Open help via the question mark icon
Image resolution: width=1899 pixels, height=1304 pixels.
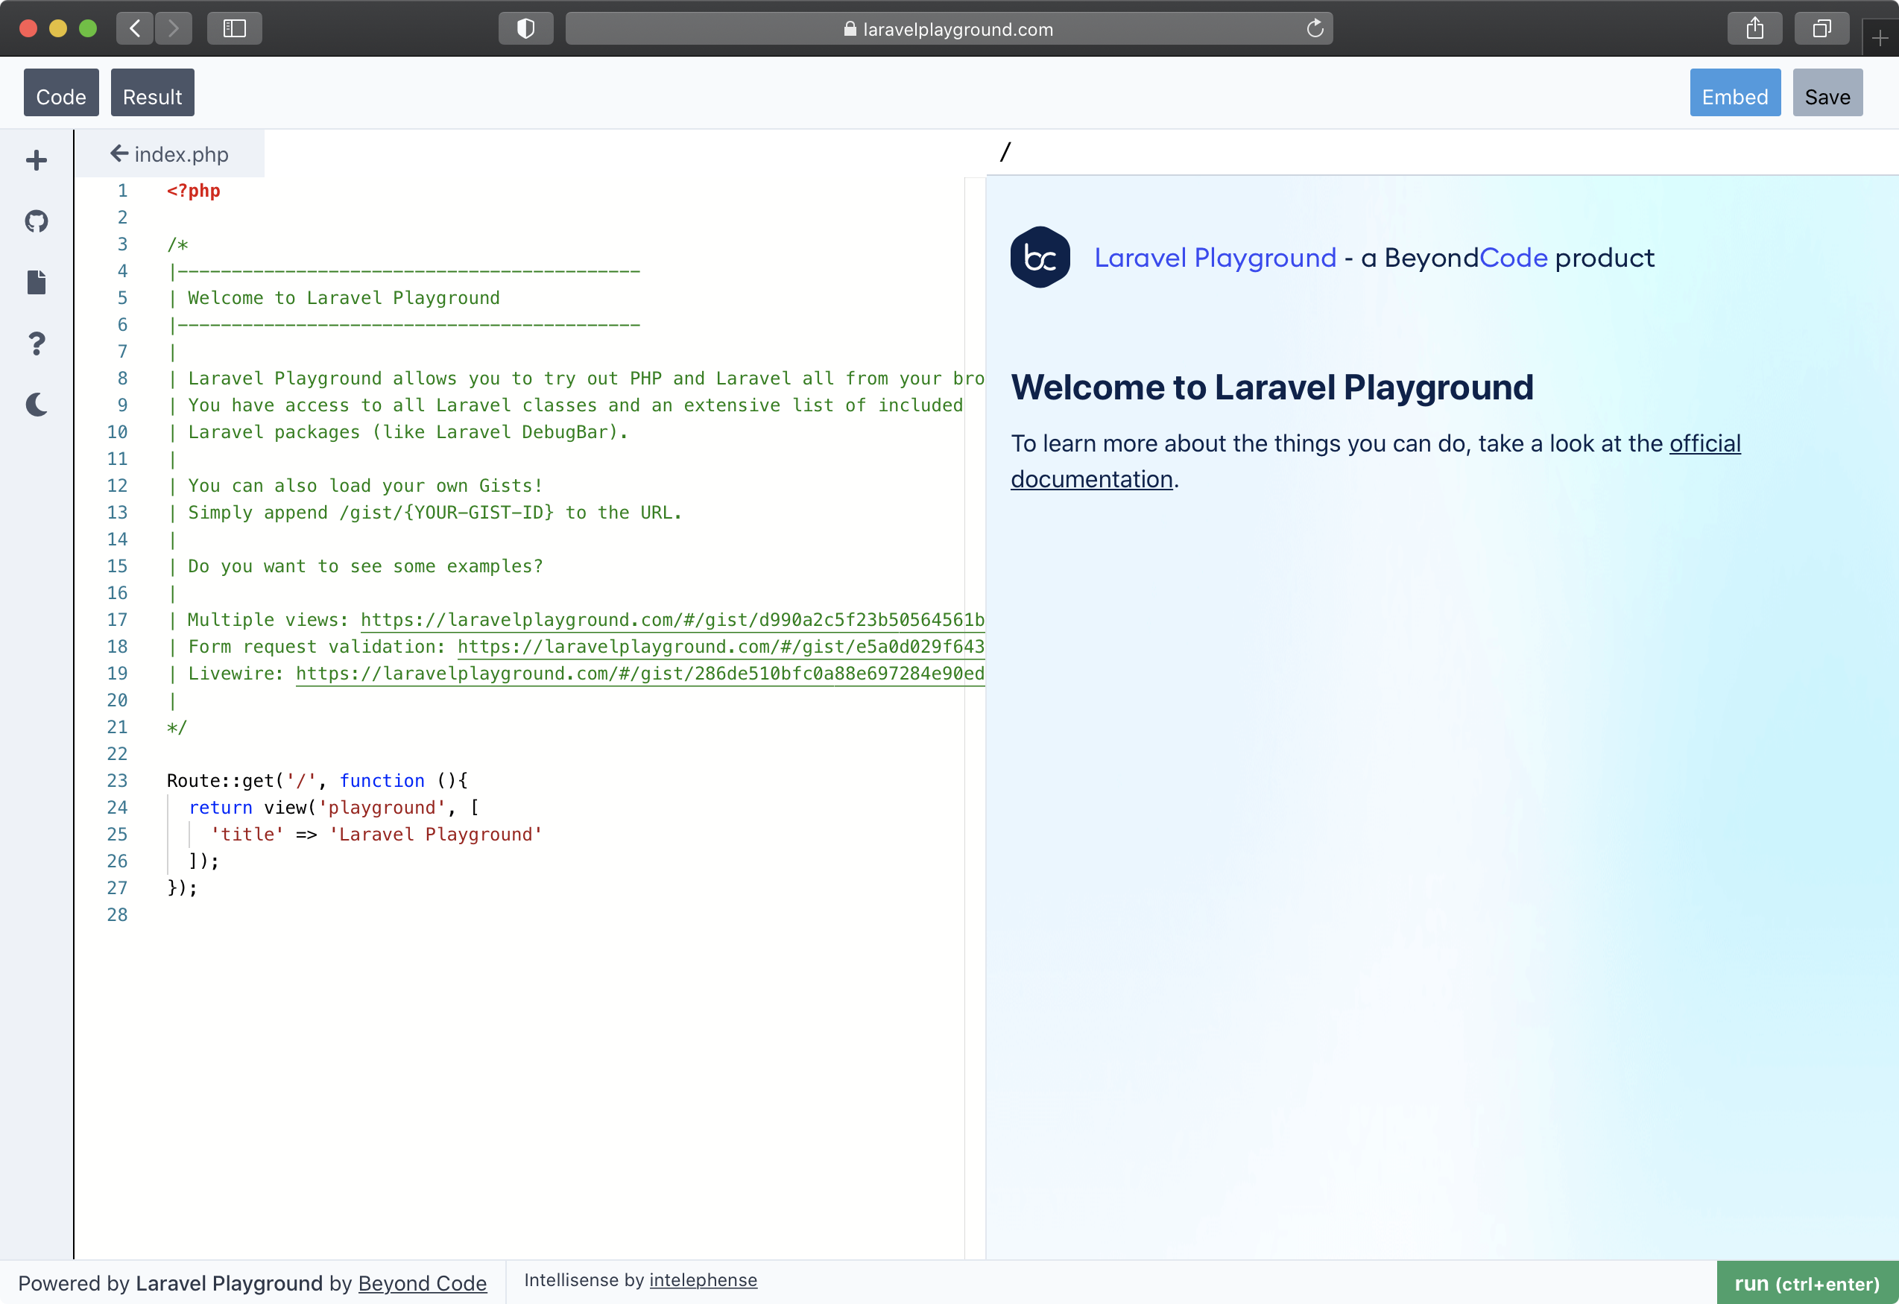[36, 344]
